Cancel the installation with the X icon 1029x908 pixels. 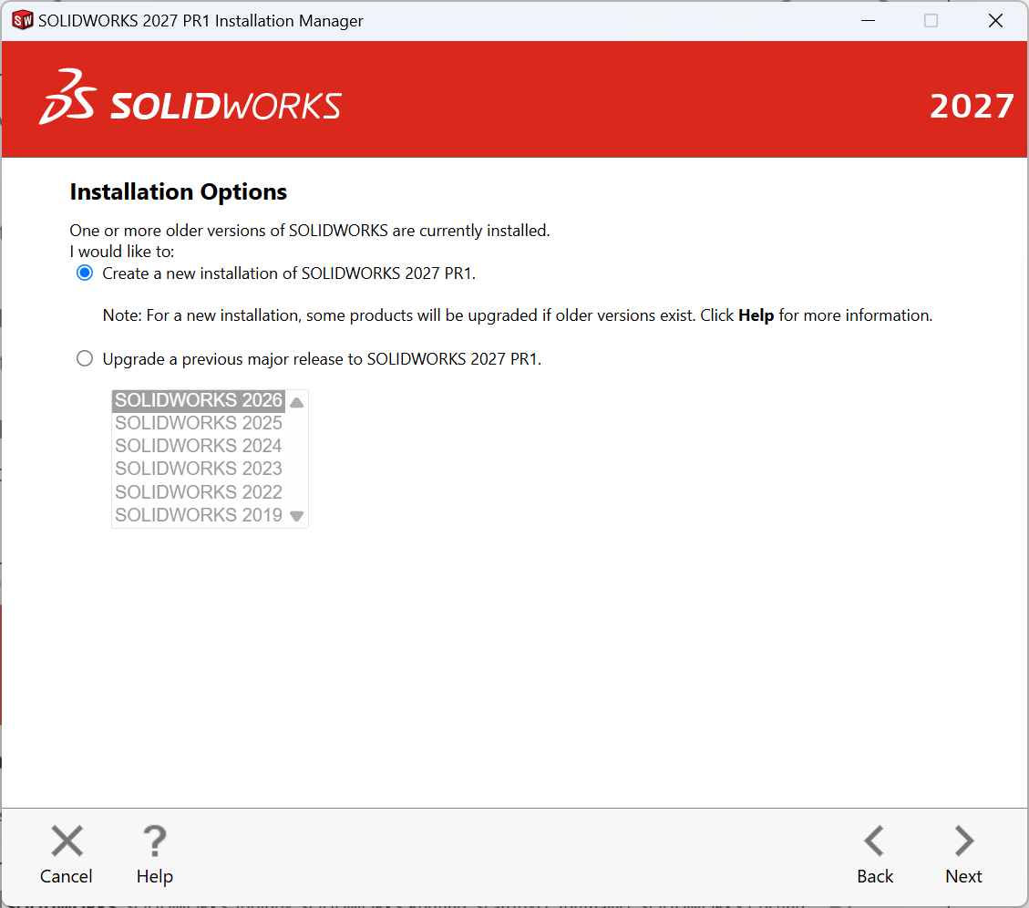click(67, 841)
